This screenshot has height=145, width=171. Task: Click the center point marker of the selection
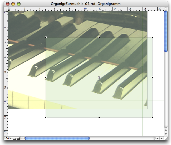pos(99,77)
